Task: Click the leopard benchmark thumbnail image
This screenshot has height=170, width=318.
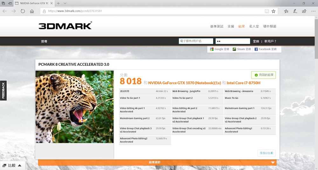Action: [74, 107]
